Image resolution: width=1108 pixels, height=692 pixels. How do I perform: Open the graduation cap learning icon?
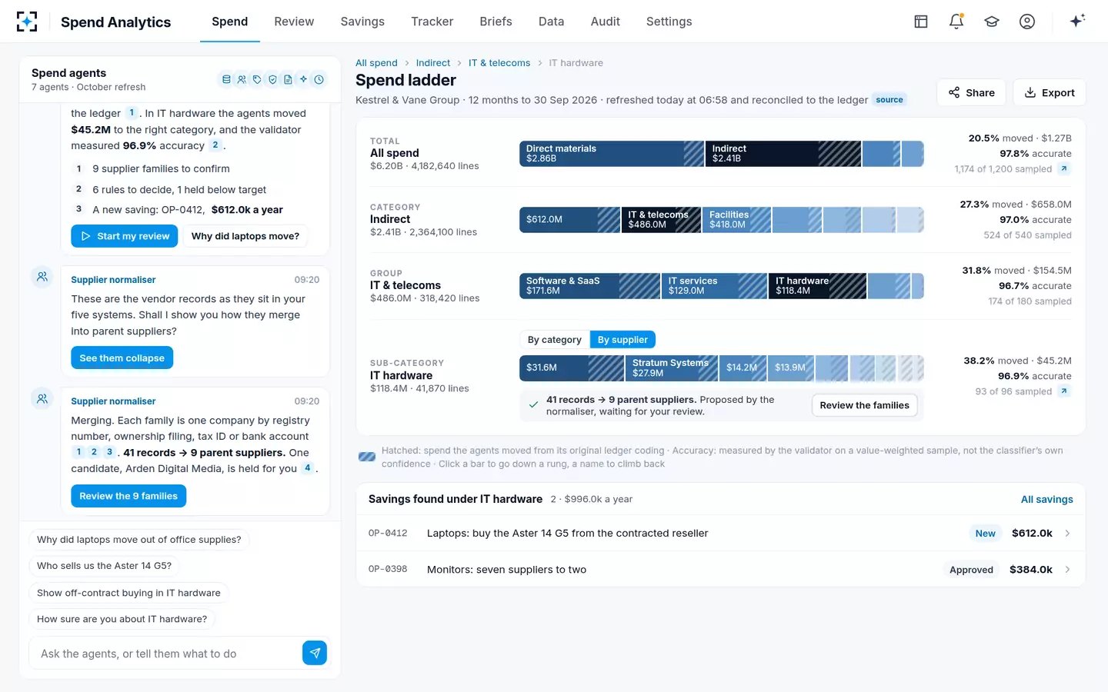click(x=992, y=22)
